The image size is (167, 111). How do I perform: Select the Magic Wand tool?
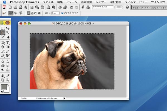click(8, 32)
